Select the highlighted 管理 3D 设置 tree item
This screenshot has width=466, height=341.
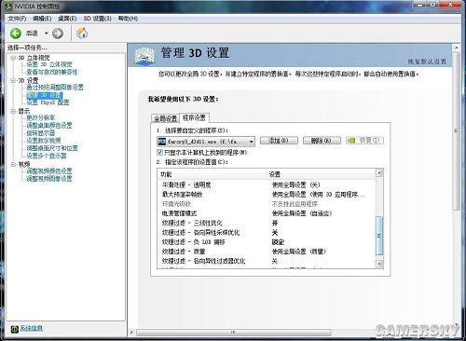pos(45,95)
